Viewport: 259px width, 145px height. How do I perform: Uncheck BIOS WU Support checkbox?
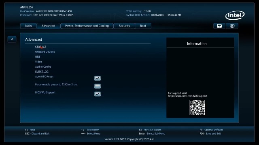click(98, 94)
